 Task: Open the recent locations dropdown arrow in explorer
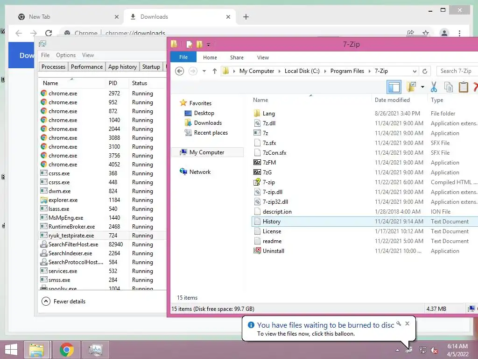[x=204, y=71]
